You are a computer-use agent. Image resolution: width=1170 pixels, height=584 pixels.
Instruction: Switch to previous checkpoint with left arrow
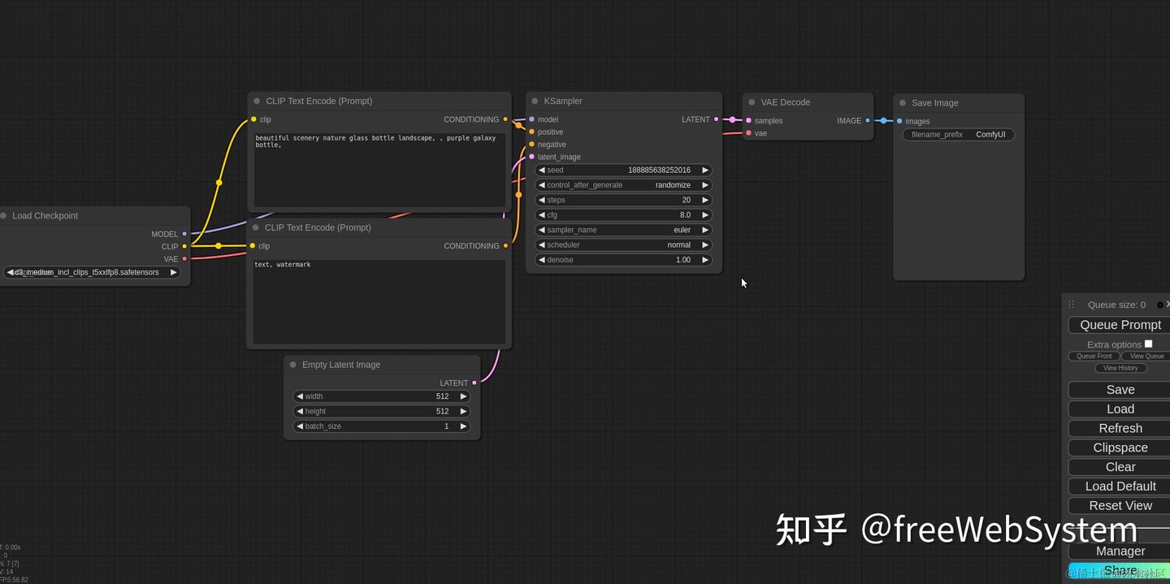tap(10, 273)
